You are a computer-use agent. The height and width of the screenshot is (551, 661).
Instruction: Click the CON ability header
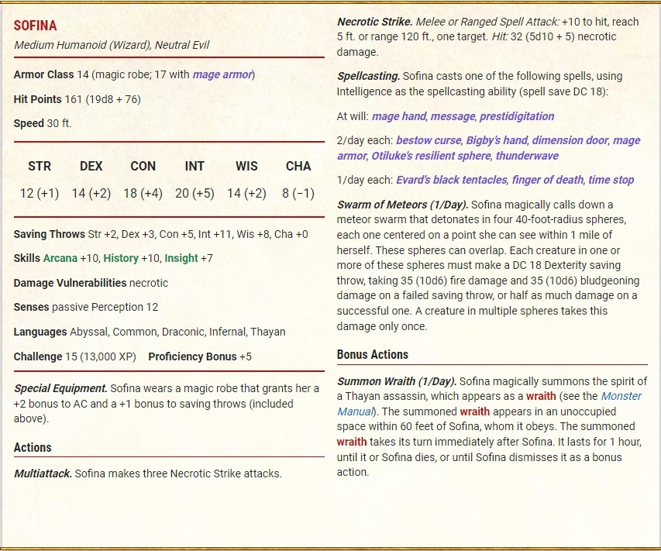pyautogui.click(x=143, y=166)
